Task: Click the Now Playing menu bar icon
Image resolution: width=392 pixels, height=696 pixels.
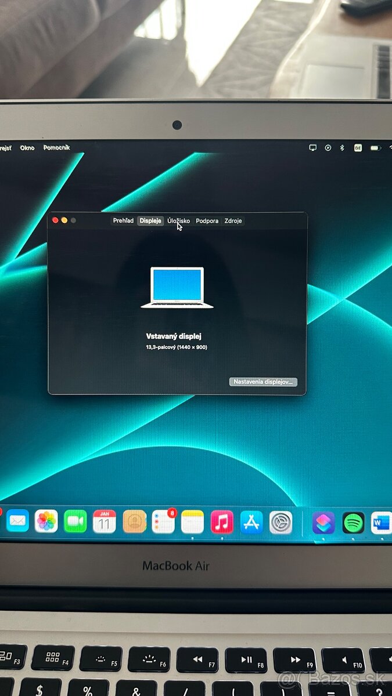Action: (x=328, y=148)
